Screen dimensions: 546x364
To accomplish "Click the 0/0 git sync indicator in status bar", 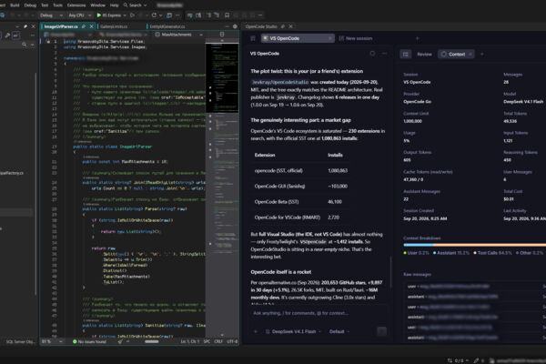I will 458,361.
